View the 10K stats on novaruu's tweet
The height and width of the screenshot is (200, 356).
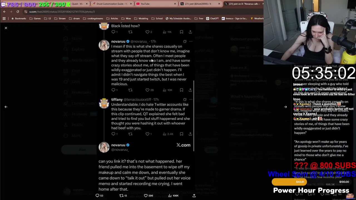coord(167,90)
